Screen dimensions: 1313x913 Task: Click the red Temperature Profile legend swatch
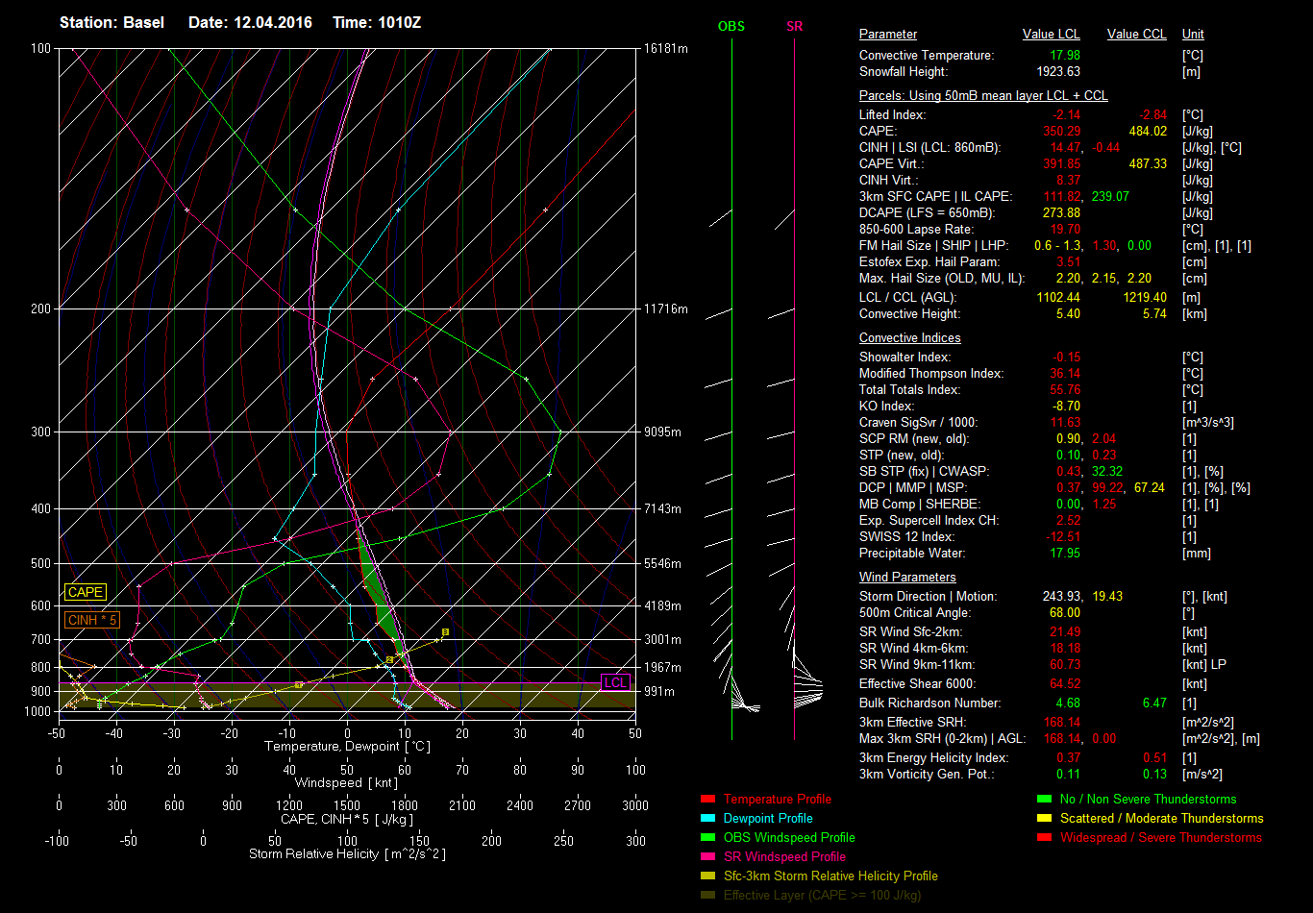coord(707,800)
